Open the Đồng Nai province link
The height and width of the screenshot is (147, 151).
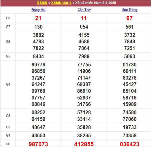tap(38, 10)
